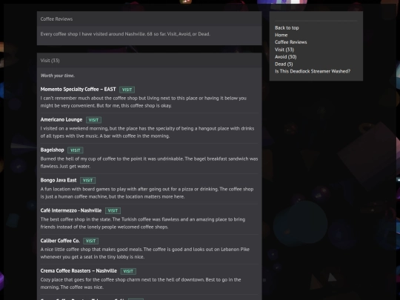Click VISIT badge next to Americano Lounge
The image size is (400, 300).
(x=93, y=120)
